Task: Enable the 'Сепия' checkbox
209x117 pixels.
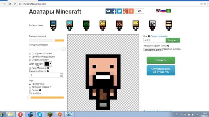Action: coord(30,90)
